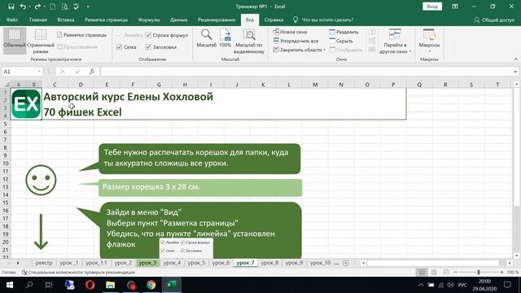The height and width of the screenshot is (293, 521).
Task: Open the Windows Start menu
Action: [9, 285]
